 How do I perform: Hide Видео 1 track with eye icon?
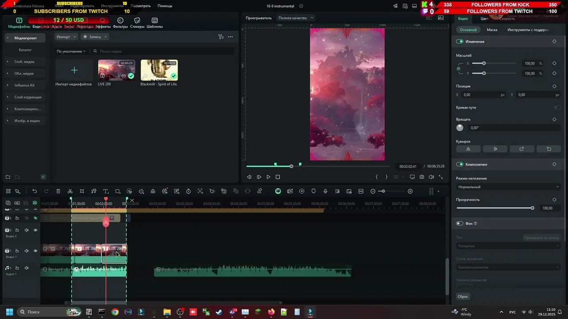click(35, 251)
